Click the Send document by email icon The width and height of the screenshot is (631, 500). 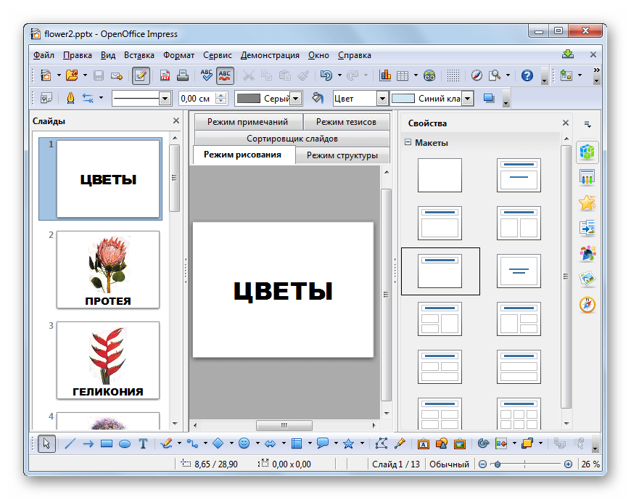tap(117, 75)
